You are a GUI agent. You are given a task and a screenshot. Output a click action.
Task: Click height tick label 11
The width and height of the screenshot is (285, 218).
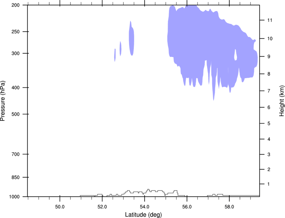click(x=270, y=20)
